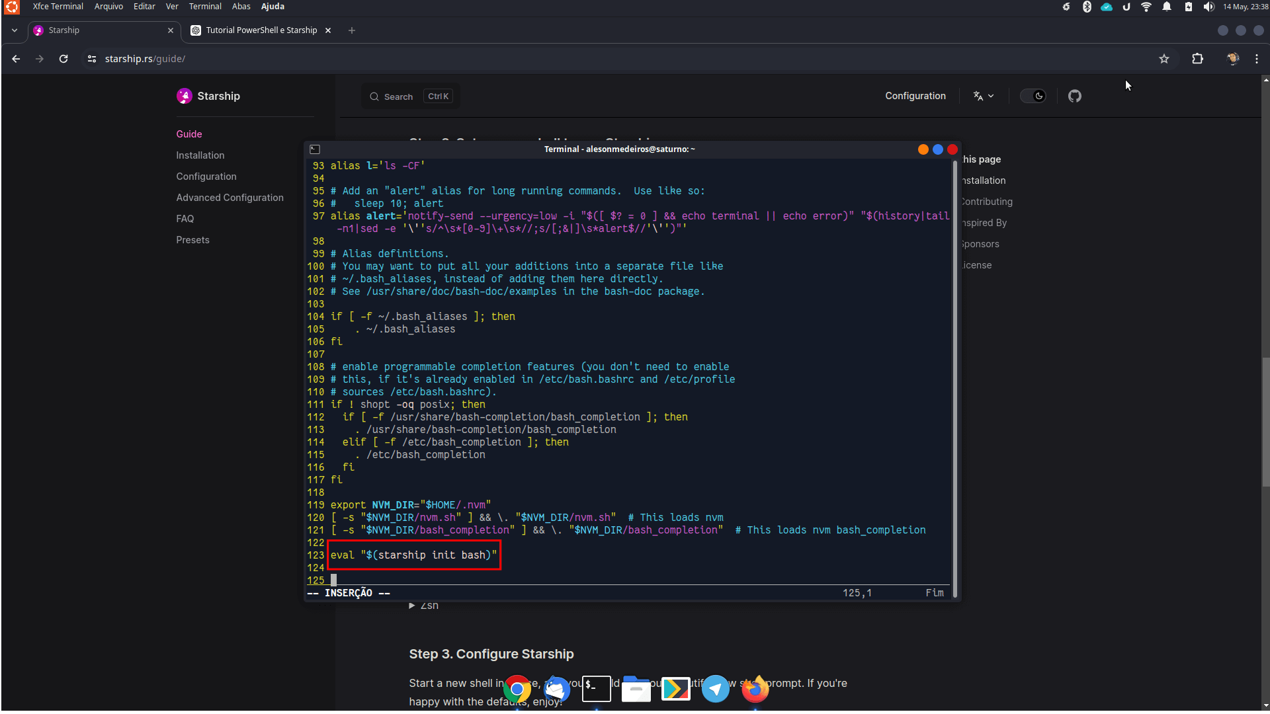Open the Terminal menu in menu bar
The width and height of the screenshot is (1270, 714).
coord(205,7)
